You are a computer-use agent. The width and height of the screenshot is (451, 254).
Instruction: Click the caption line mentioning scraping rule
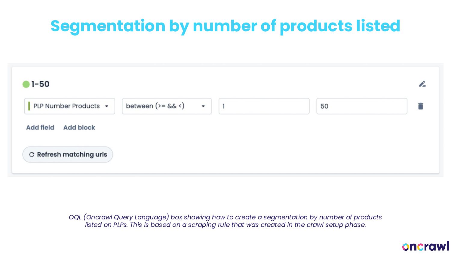tap(225, 225)
